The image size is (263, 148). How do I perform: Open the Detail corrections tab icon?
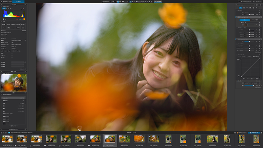pos(247,8)
